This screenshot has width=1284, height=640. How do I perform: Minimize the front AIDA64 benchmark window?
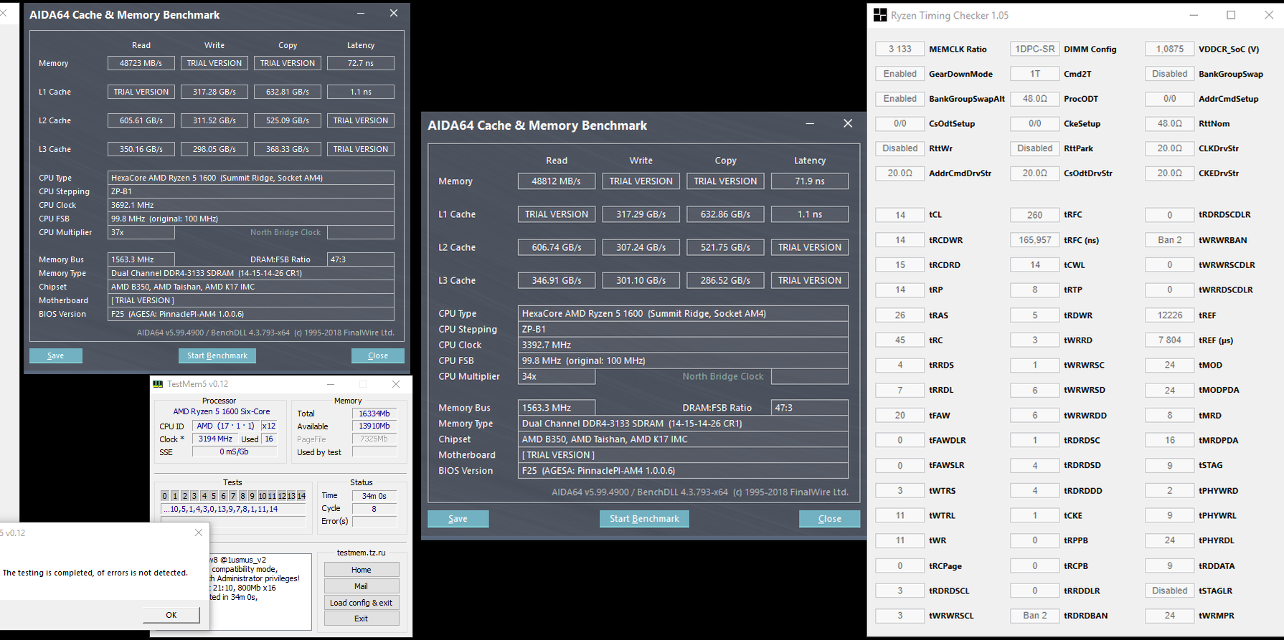[x=810, y=124]
